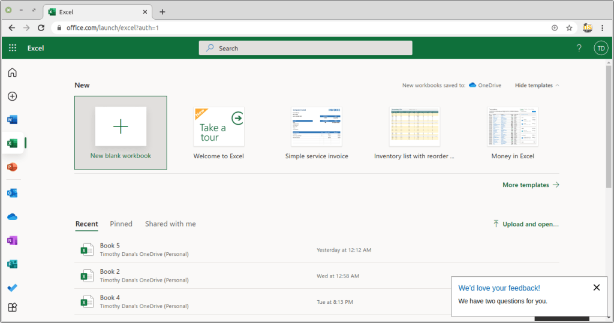Open OneNote from the left sidebar
This screenshot has width=614, height=323.
(12, 240)
